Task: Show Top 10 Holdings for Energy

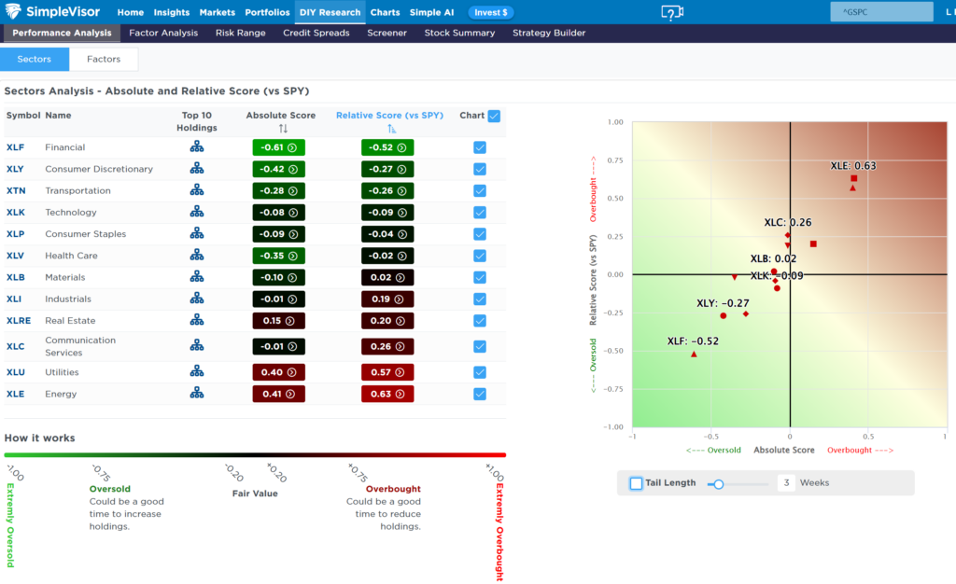Action: 196,394
